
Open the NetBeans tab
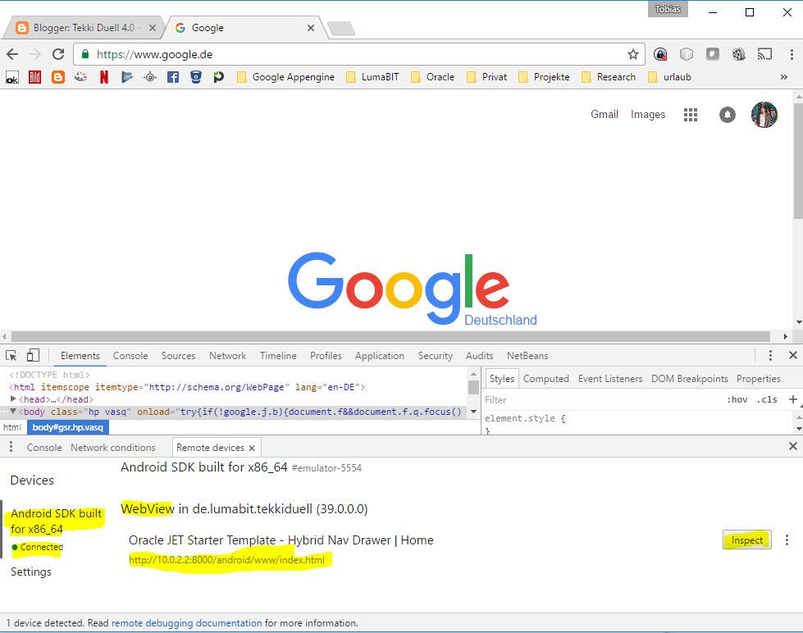pyautogui.click(x=527, y=355)
